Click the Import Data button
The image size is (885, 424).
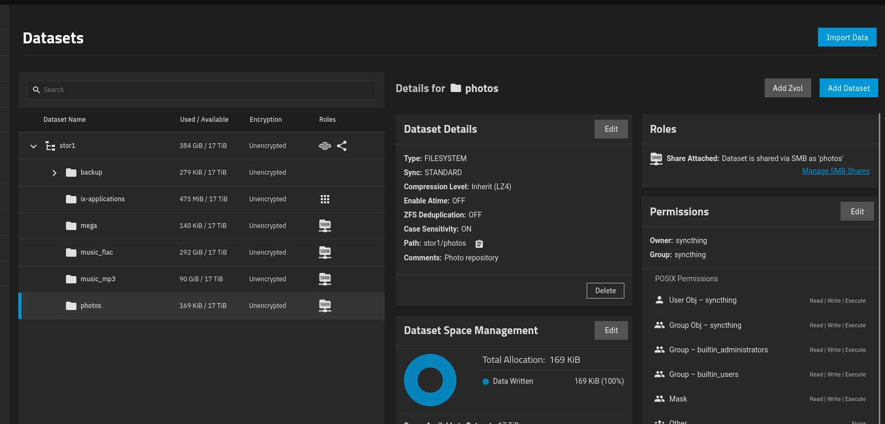847,37
